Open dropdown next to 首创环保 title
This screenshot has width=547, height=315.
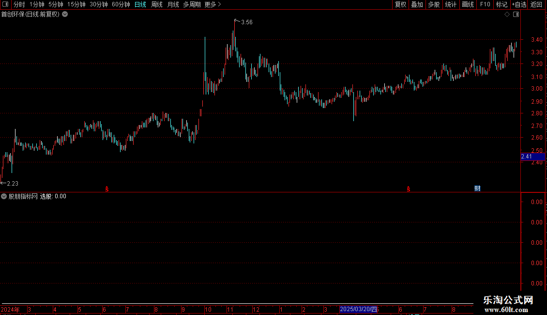tap(65, 15)
